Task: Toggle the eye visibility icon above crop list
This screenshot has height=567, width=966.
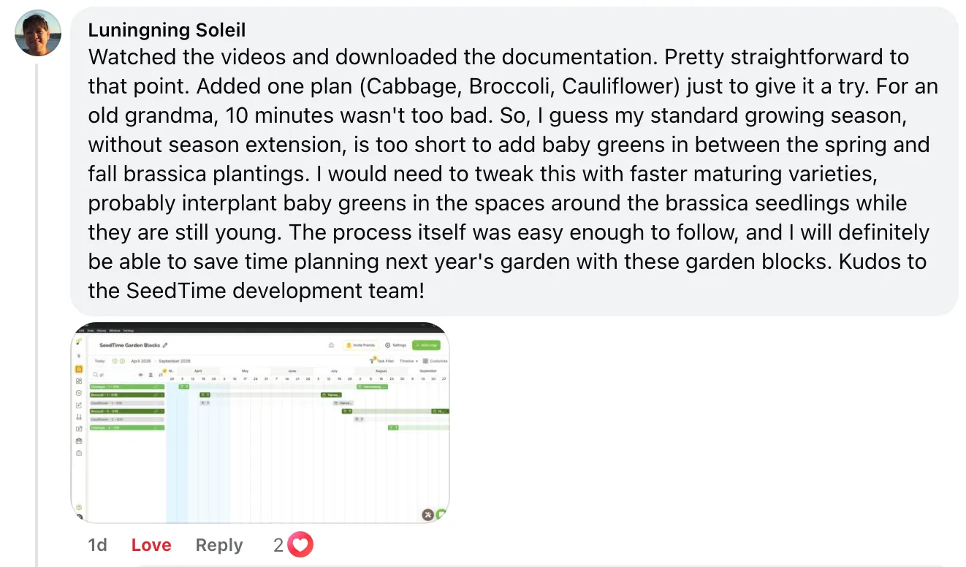Action: pyautogui.click(x=141, y=374)
